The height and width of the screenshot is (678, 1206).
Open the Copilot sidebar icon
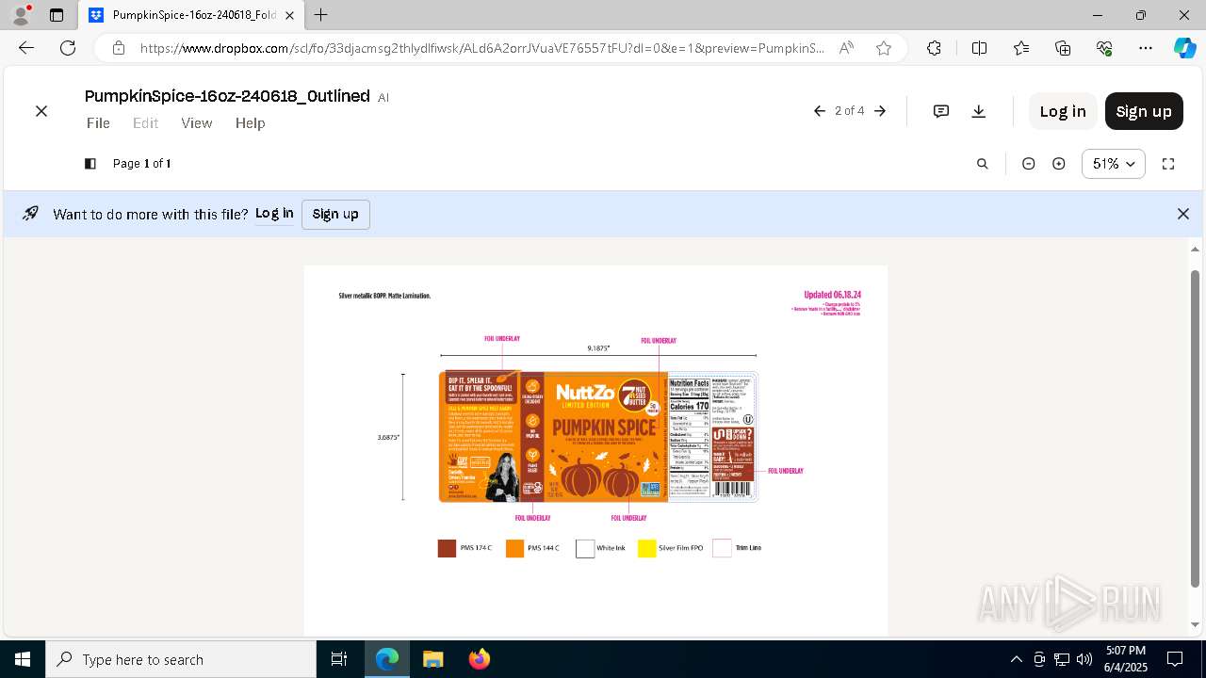click(1184, 48)
